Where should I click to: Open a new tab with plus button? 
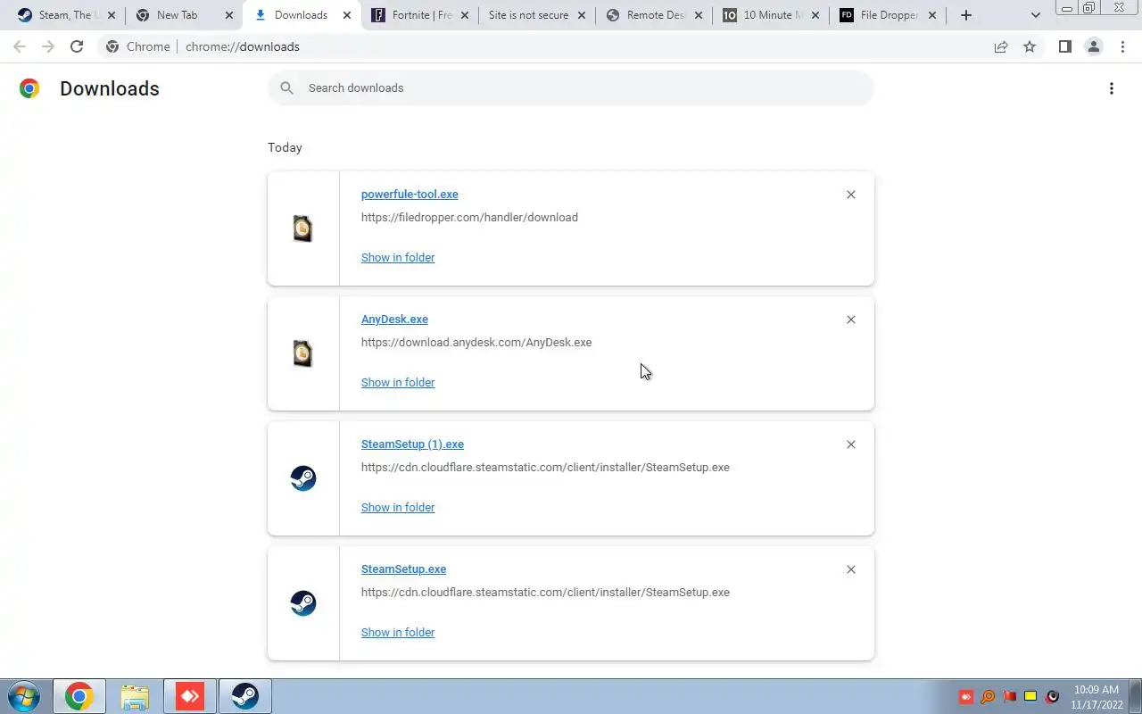[x=965, y=15]
